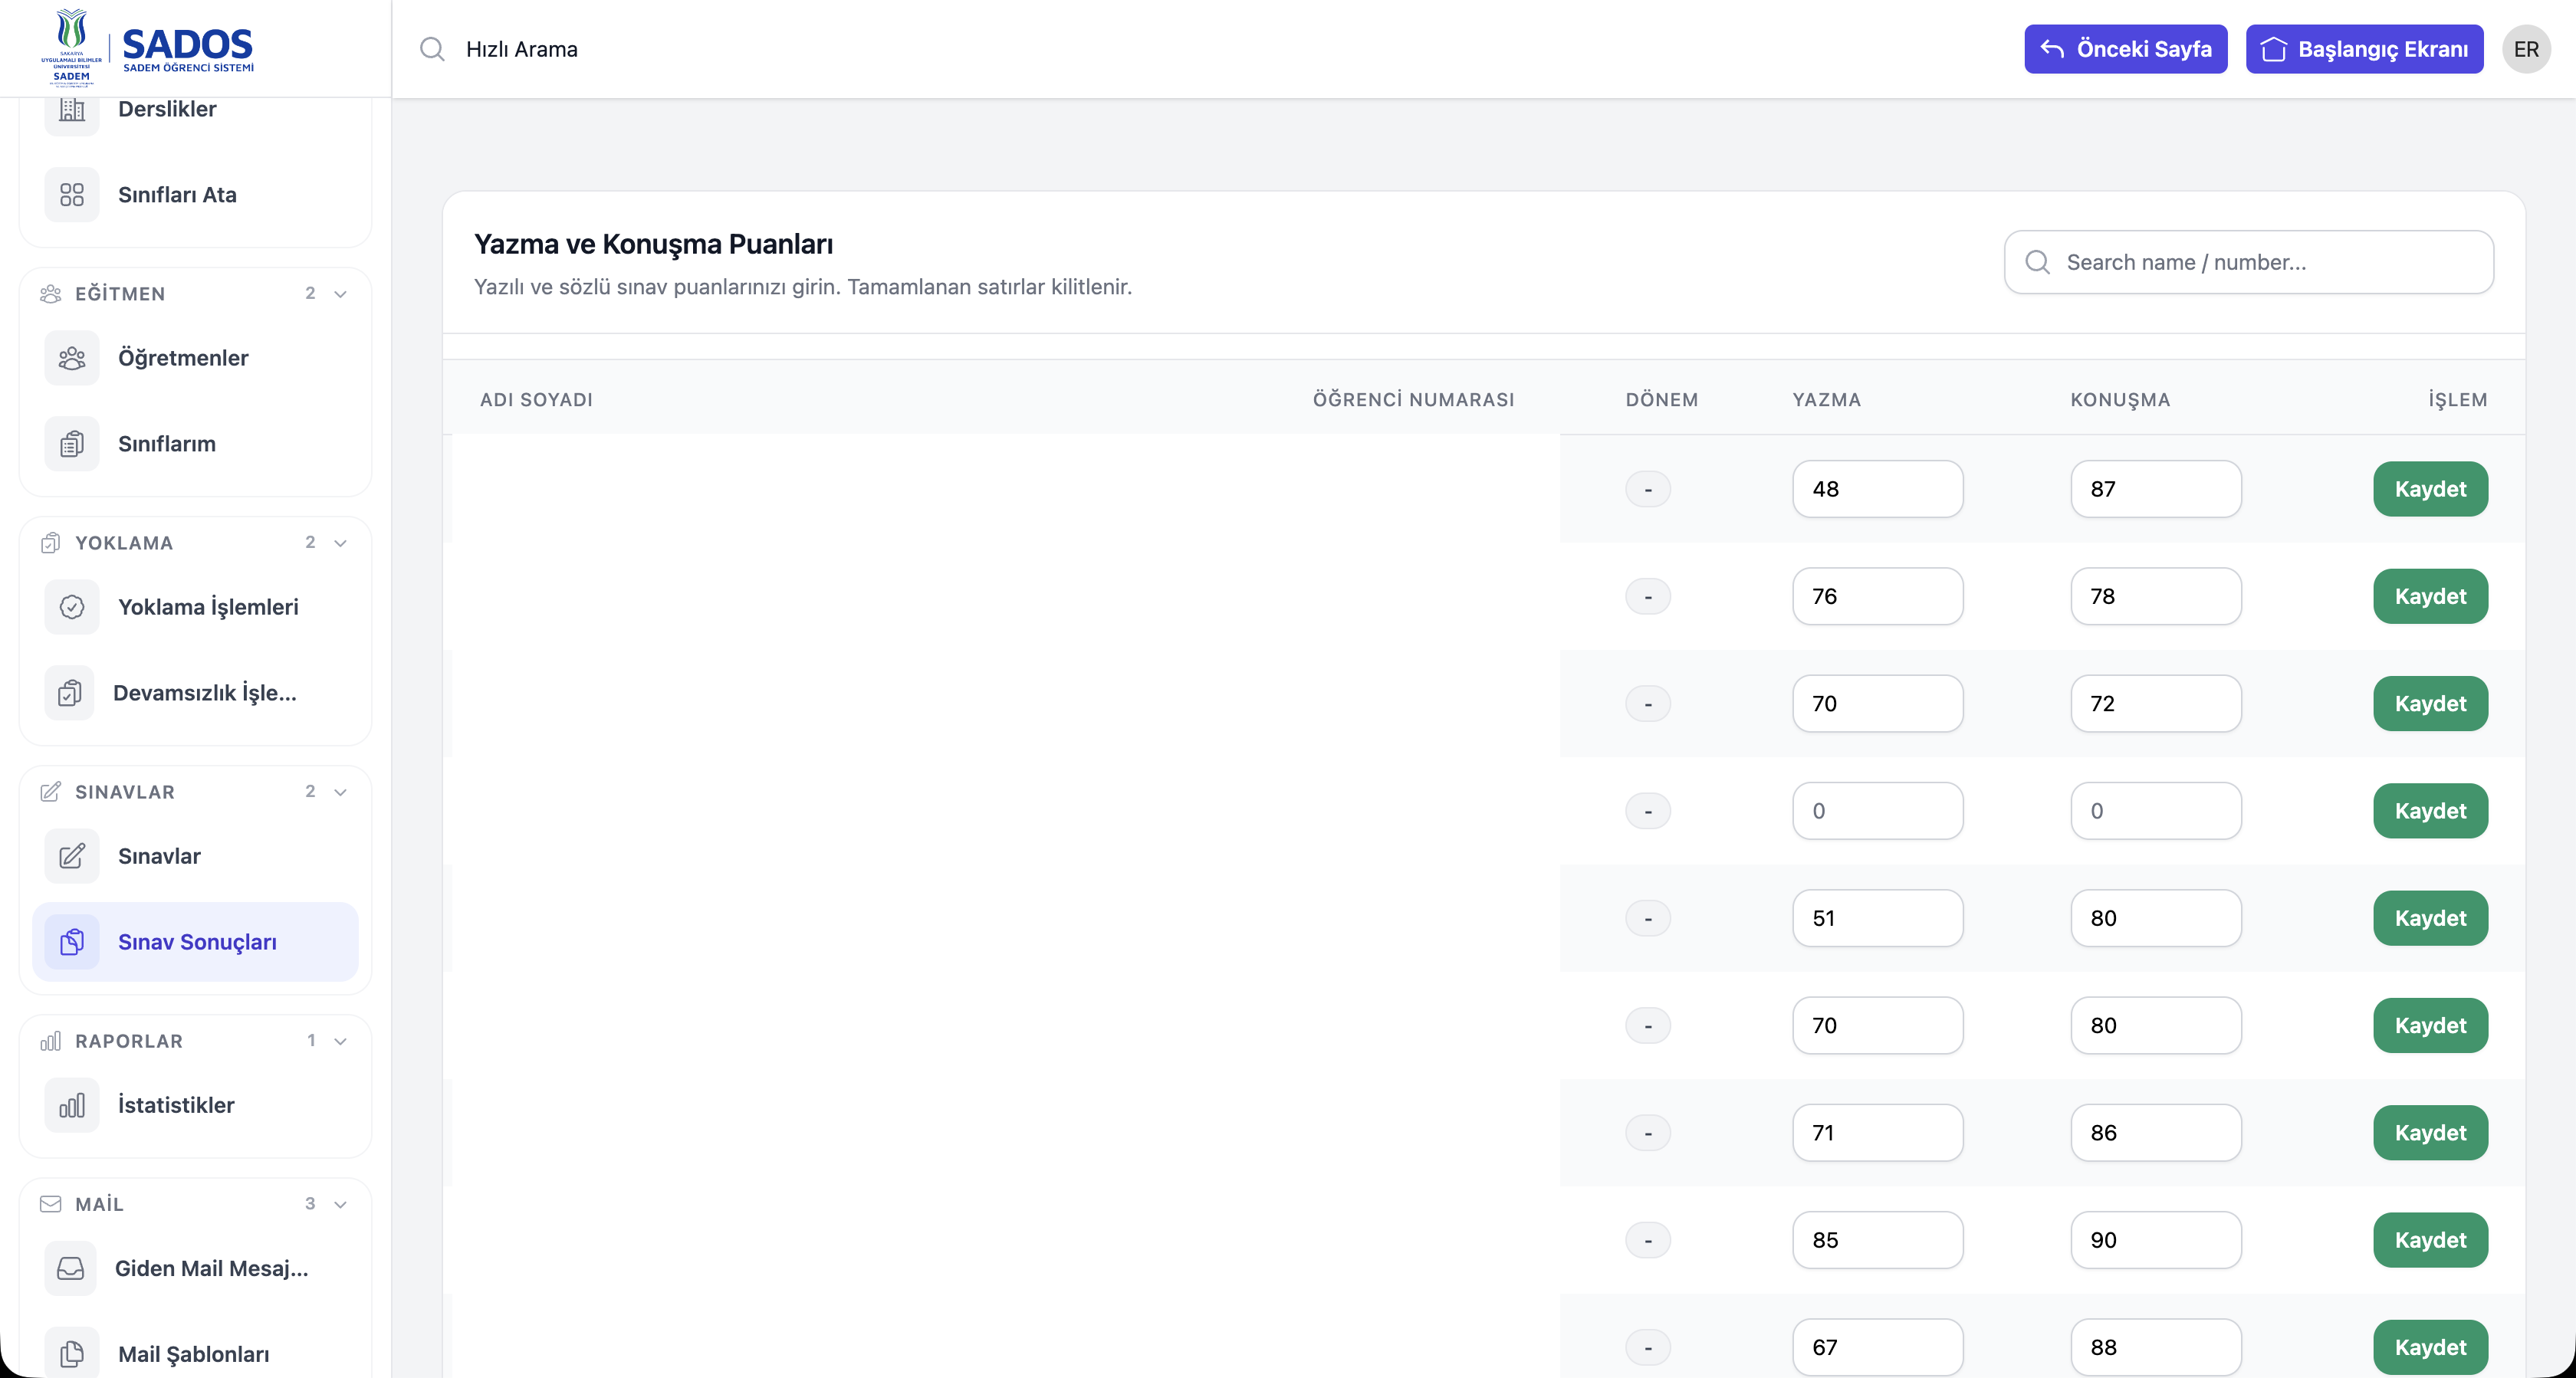Click the Konuşma field showing 86
The height and width of the screenshot is (1378, 2576).
click(x=2156, y=1133)
